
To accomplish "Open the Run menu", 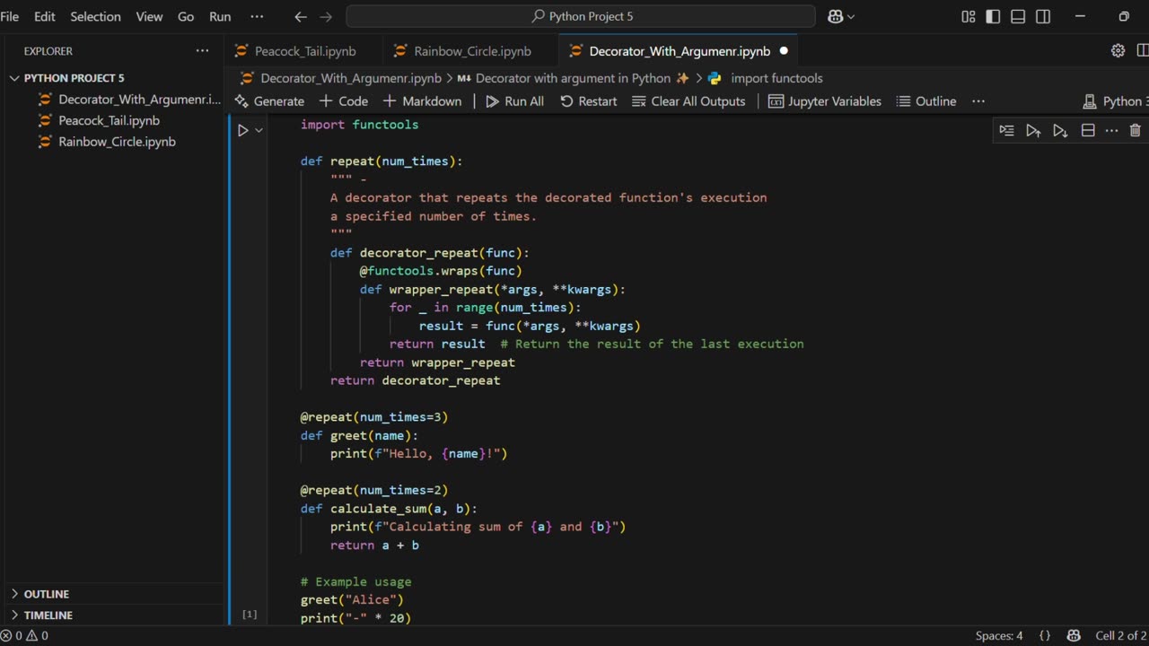I will 220,16.
